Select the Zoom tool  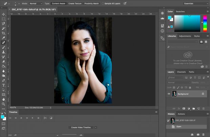[3, 104]
